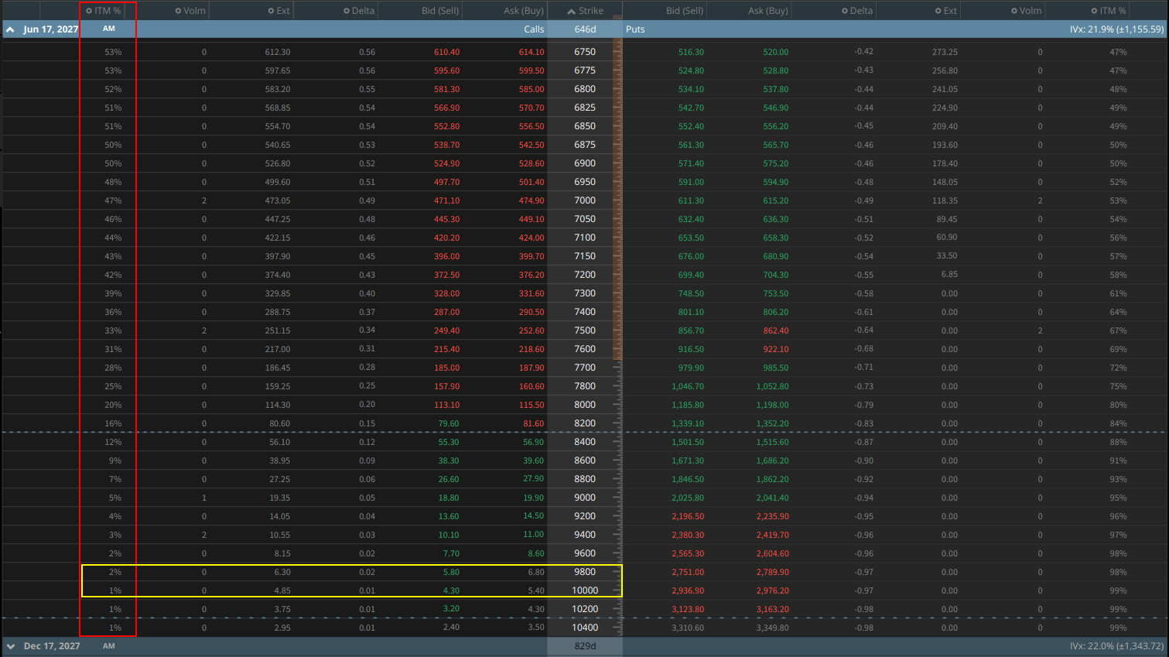
Task: Select the 6750 strike cell
Action: point(585,52)
